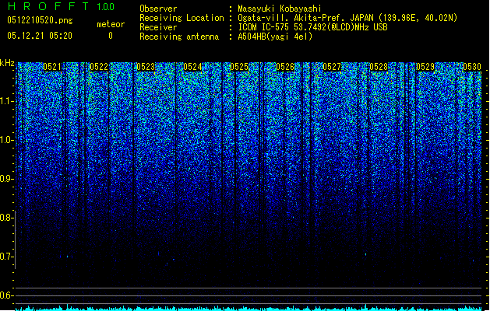The height and width of the screenshot is (311, 490).
Task: Click the 0527 time marker
Action: point(332,67)
